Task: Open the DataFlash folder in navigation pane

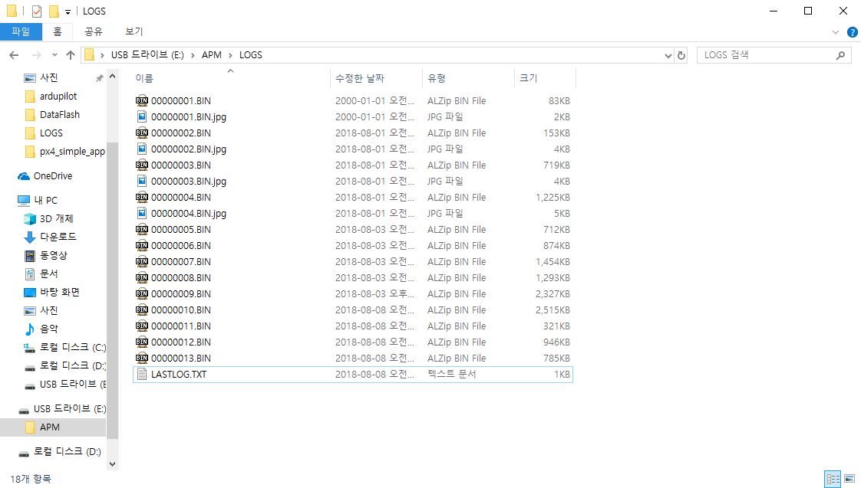Action: click(60, 115)
